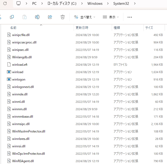Go to Windows folder in breadcrumb

tap(95, 3)
